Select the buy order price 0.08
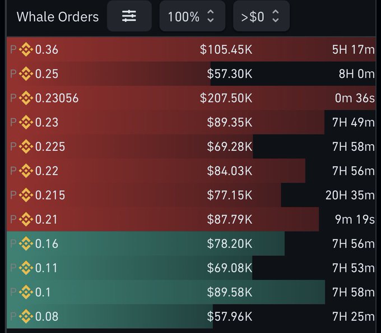The height and width of the screenshot is (333, 381). [x=47, y=317]
